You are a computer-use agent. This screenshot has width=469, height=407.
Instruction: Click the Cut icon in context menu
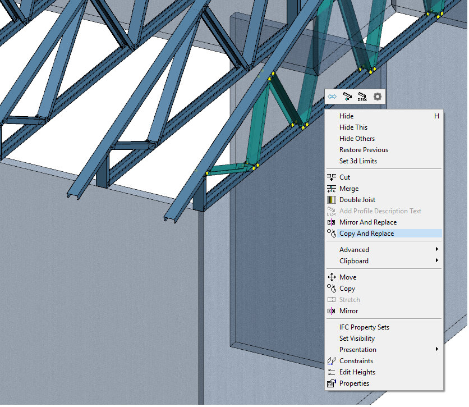[x=331, y=177]
